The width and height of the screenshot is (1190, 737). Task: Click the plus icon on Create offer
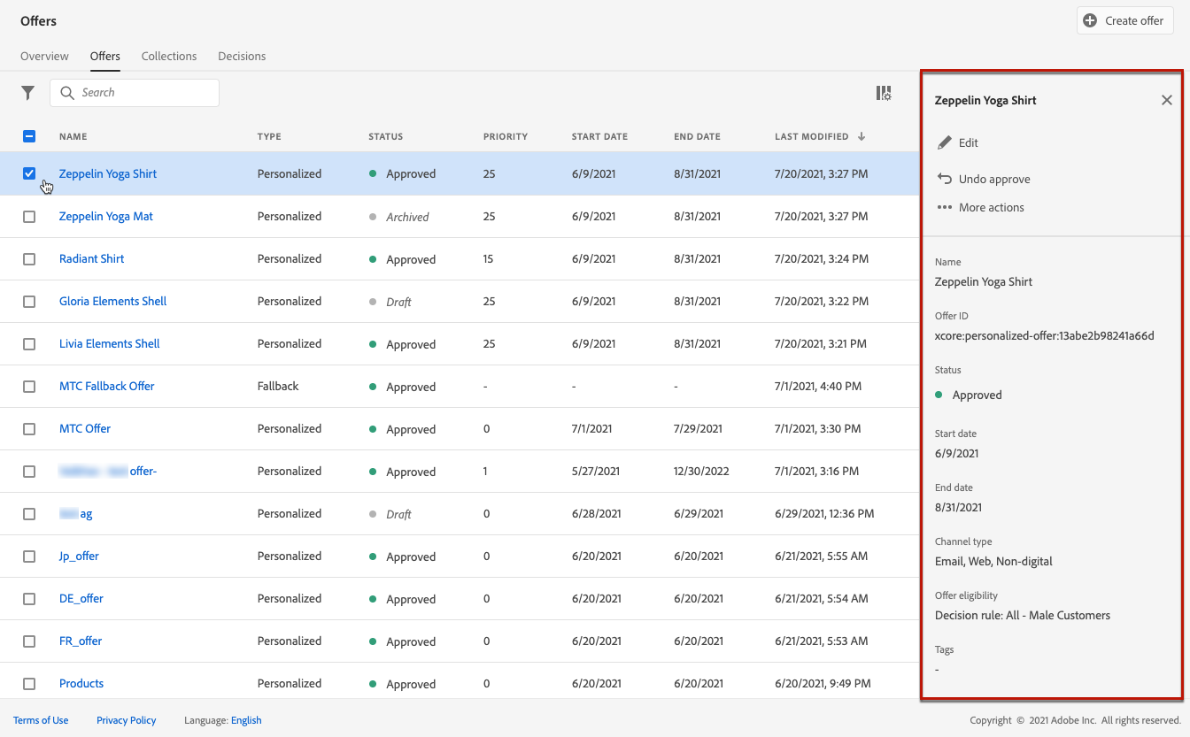[1090, 20]
